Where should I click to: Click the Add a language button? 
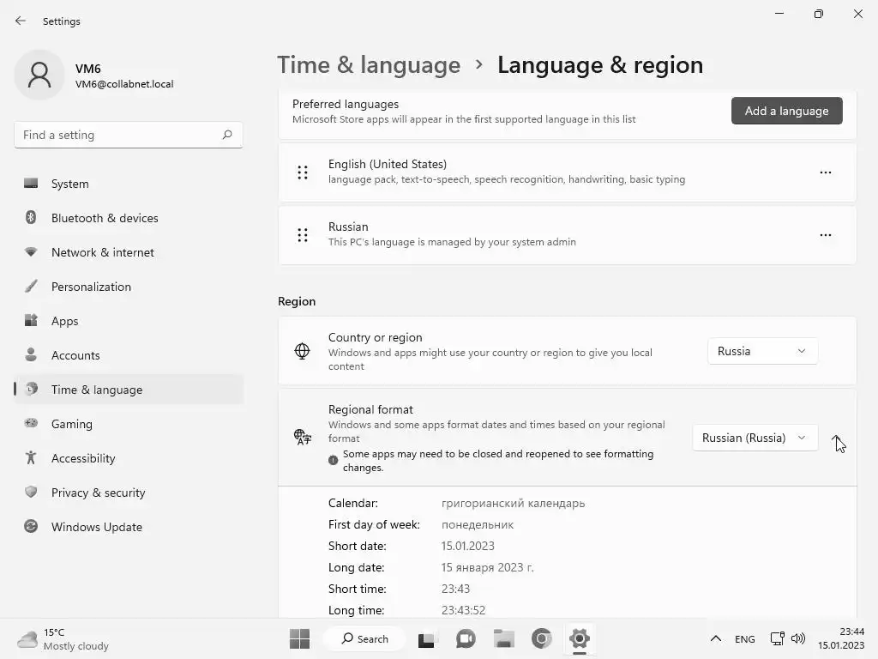tap(786, 111)
